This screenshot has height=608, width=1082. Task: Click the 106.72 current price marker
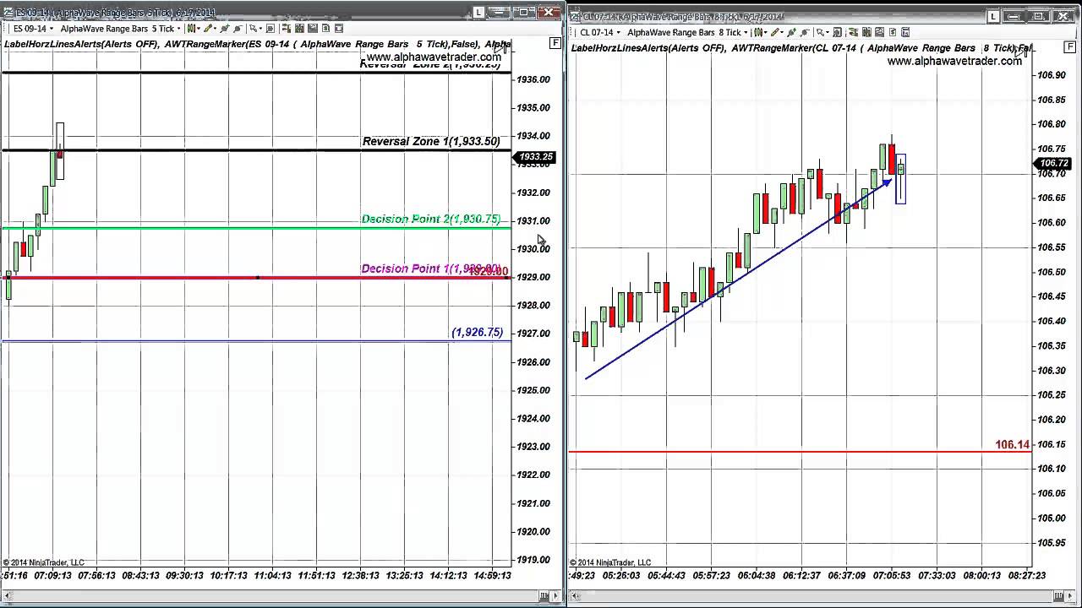(x=1053, y=163)
